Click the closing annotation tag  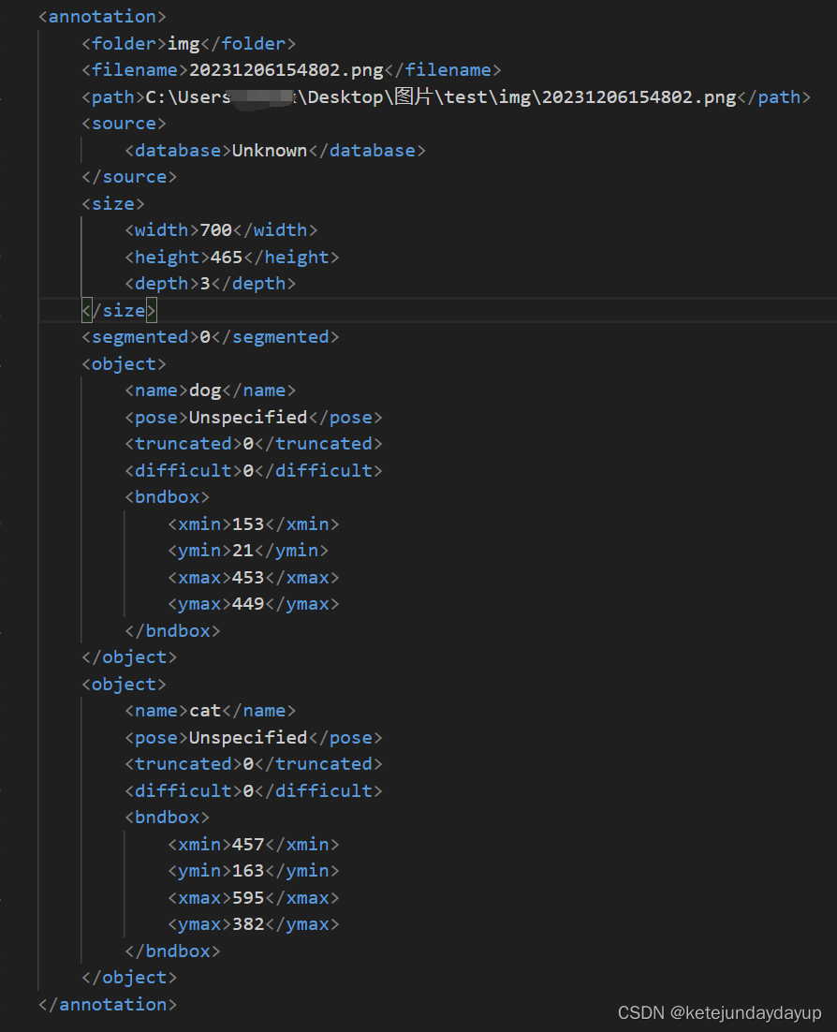click(x=108, y=1004)
